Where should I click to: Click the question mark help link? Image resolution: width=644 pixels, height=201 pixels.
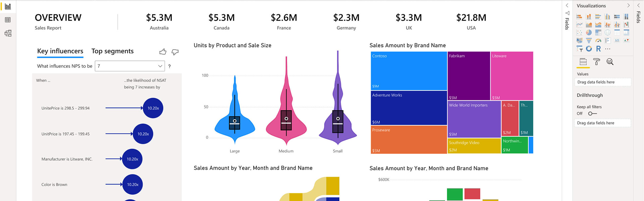[169, 66]
